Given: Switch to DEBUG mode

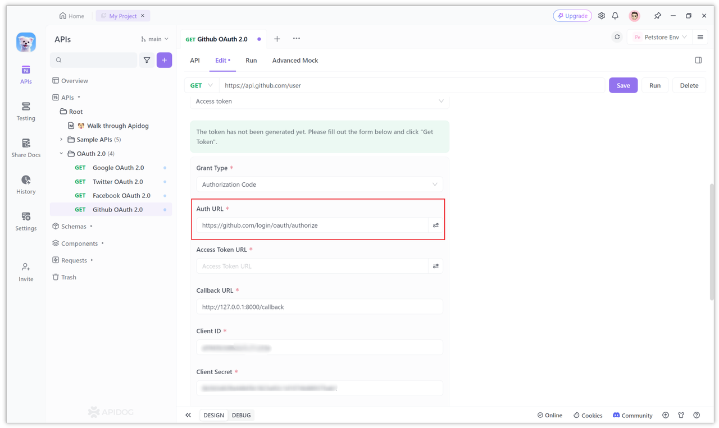Looking at the screenshot, I should click(x=242, y=415).
